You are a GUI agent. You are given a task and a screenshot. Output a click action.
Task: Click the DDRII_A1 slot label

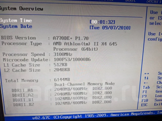[22, 90]
